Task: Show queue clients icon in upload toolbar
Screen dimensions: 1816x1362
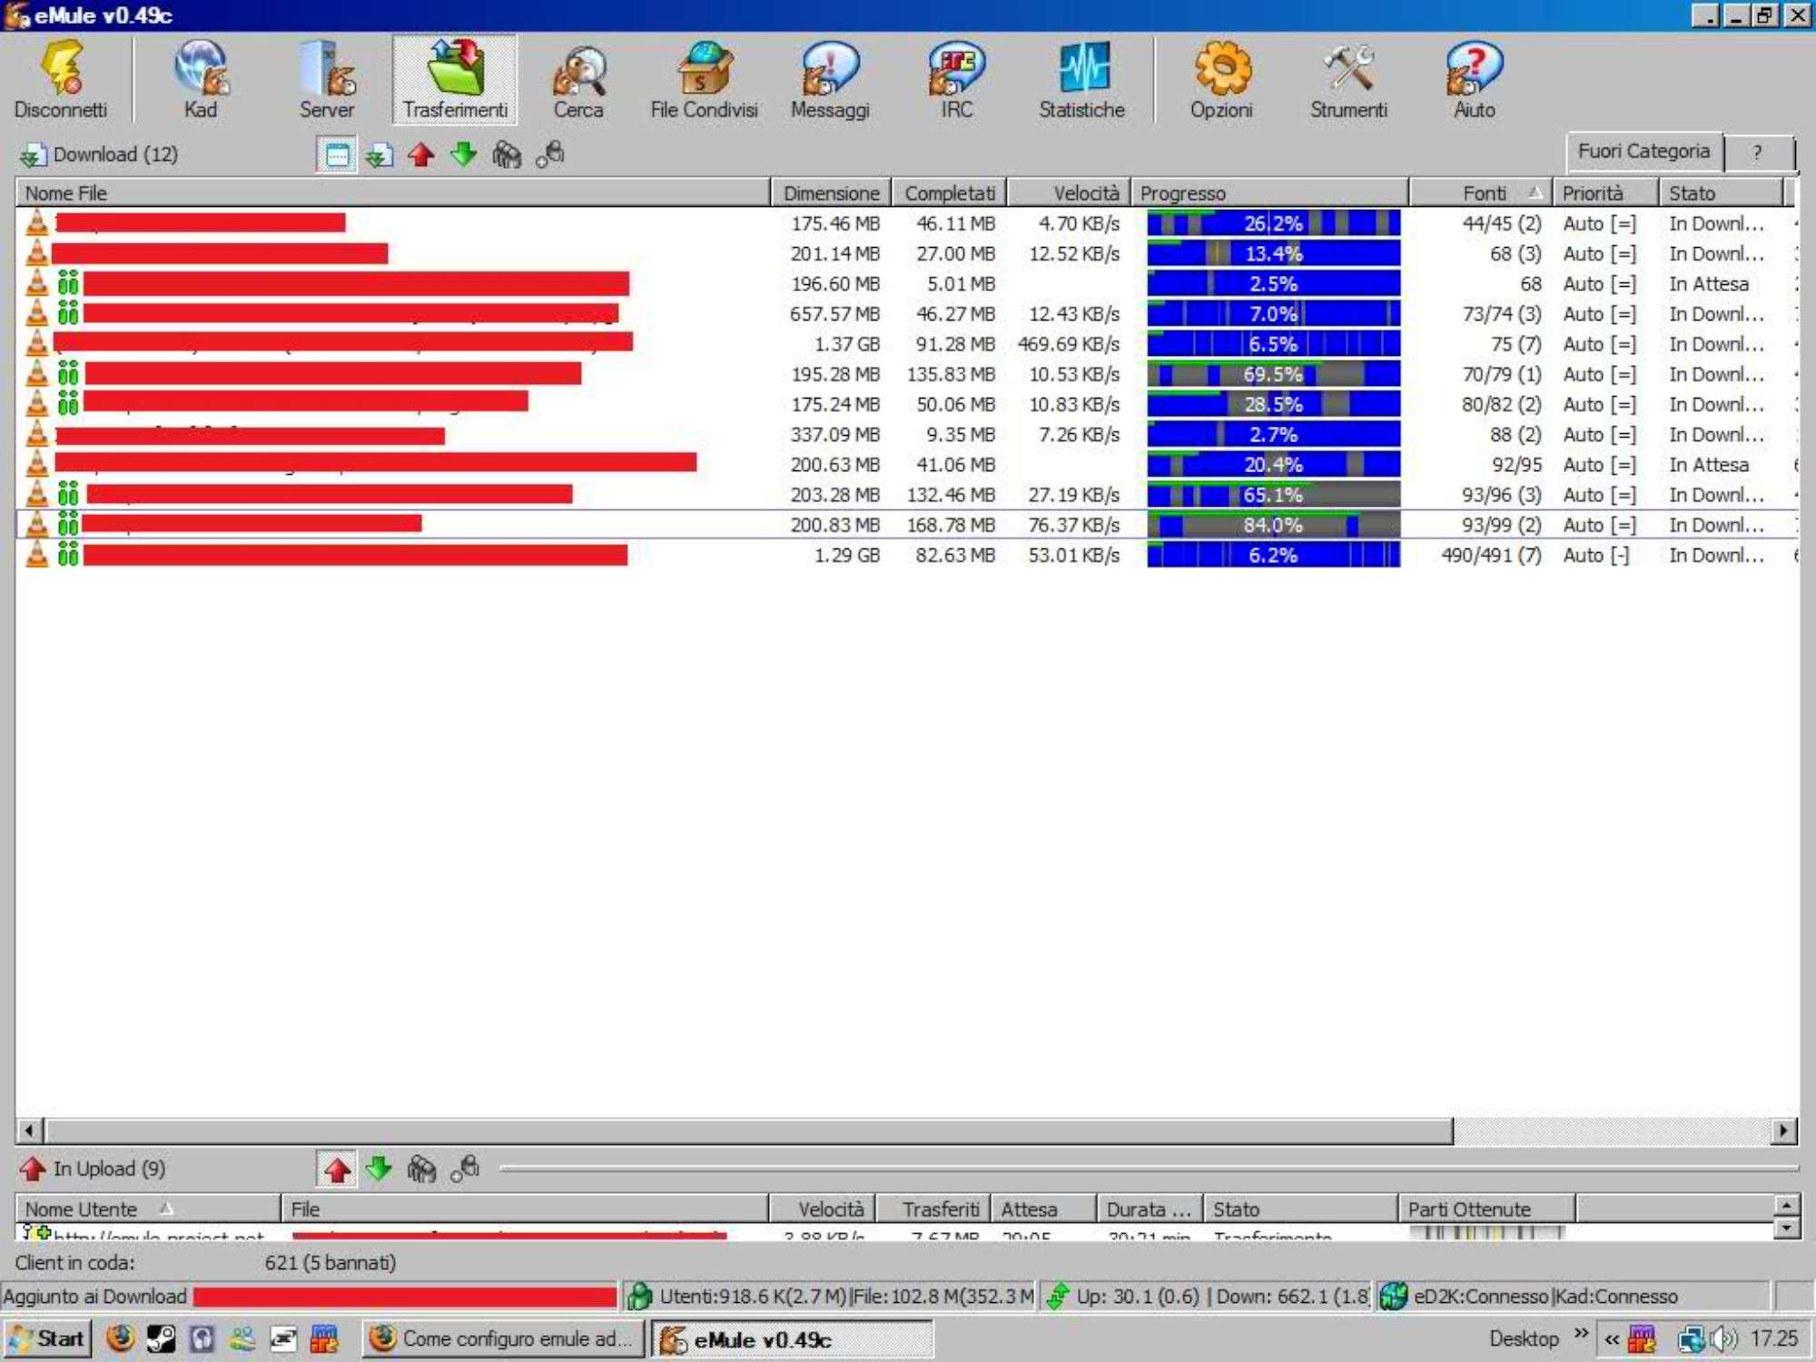Action: pos(421,1169)
